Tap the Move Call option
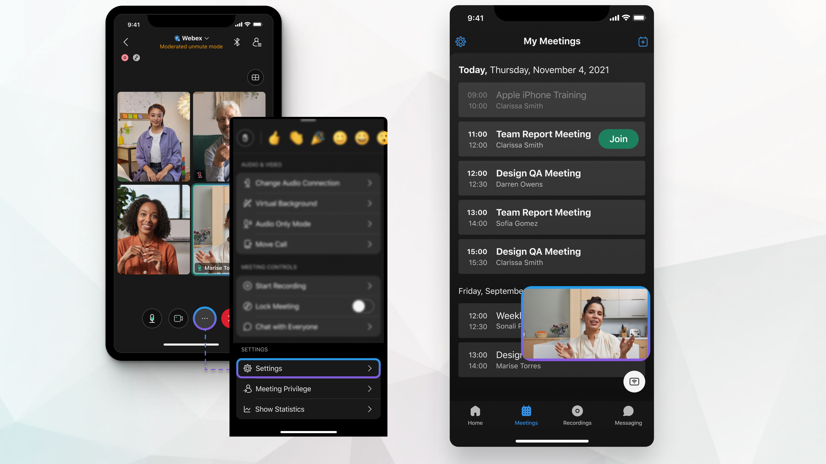826x464 pixels. [308, 244]
